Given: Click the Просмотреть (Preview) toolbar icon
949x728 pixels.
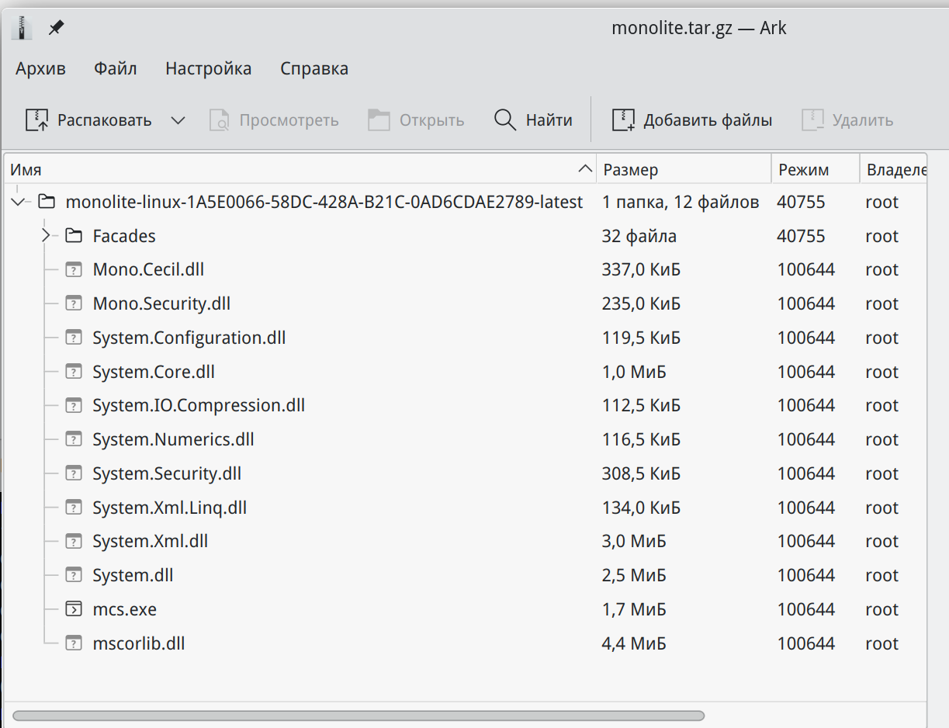Looking at the screenshot, I should pos(220,120).
